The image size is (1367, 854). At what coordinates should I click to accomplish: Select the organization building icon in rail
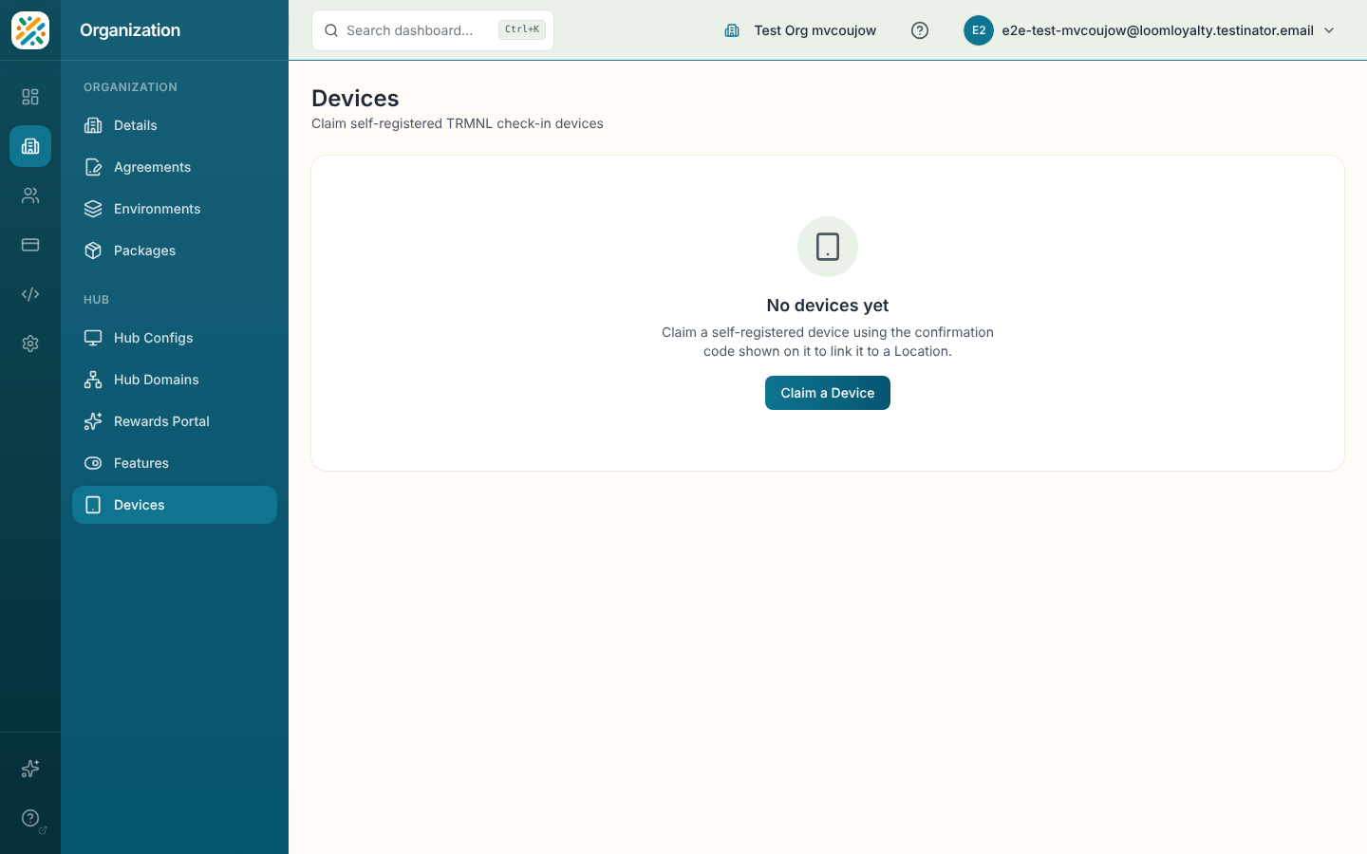(30, 146)
